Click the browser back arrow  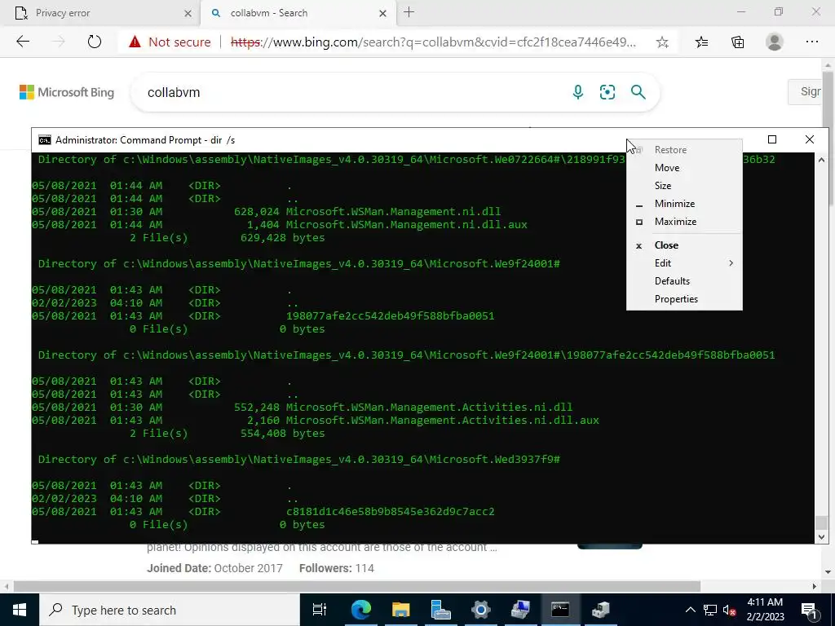[x=23, y=42]
